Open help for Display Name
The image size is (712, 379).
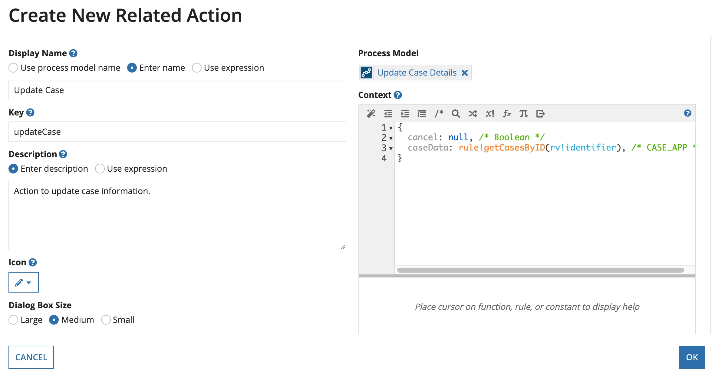tap(73, 53)
